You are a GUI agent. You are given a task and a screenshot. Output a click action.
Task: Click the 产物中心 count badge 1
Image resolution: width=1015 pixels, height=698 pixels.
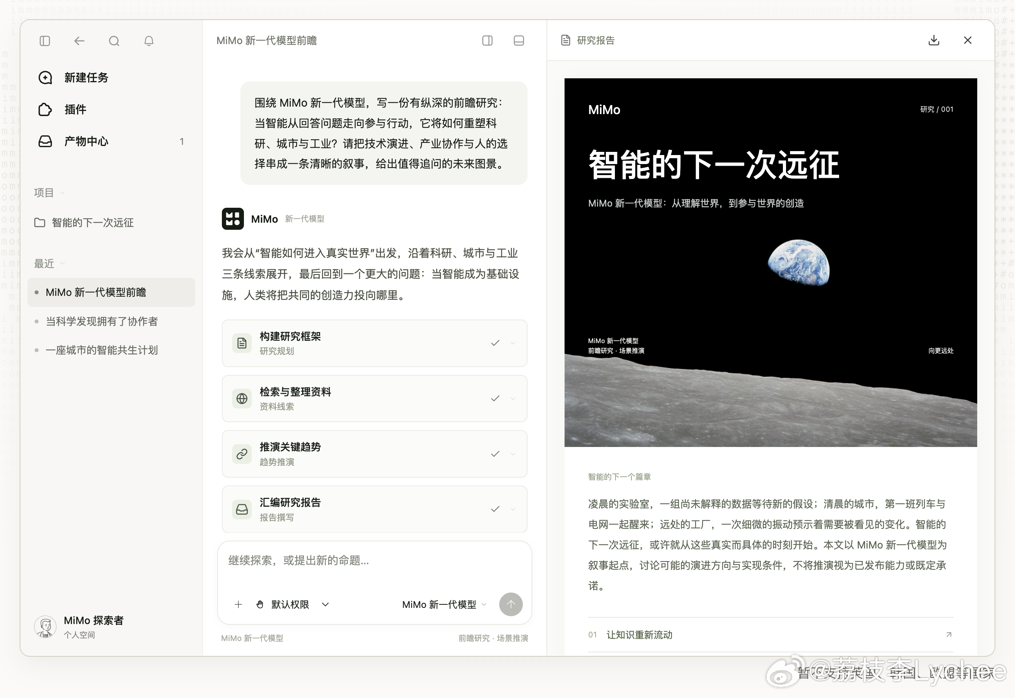coord(181,141)
